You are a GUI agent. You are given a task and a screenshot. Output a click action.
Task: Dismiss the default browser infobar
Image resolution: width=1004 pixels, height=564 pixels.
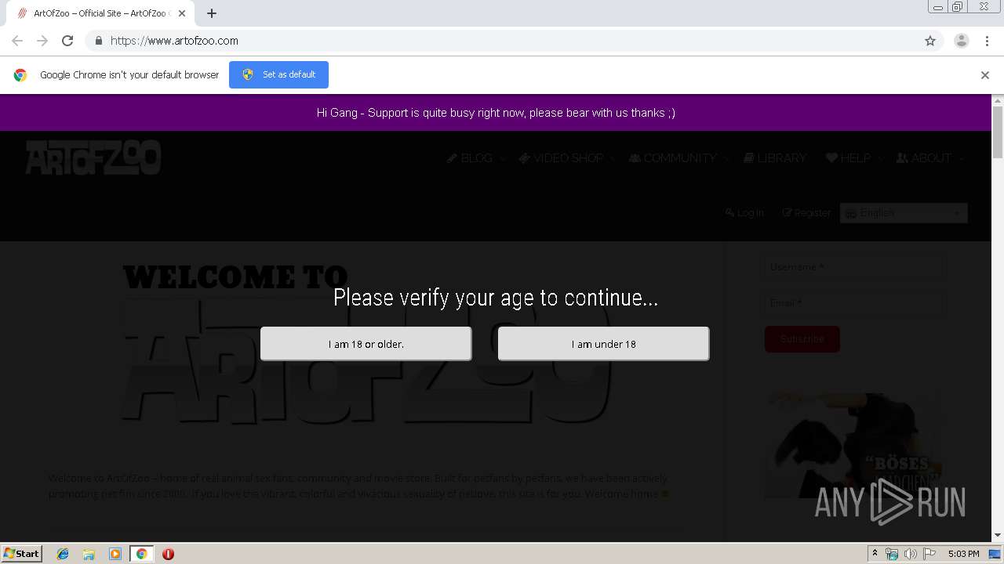coord(985,75)
